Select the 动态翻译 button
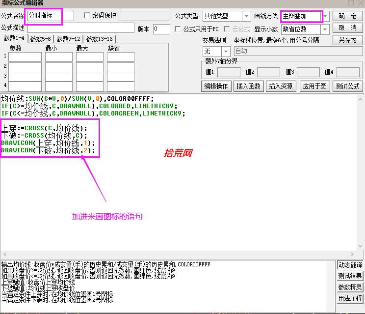Image resolution: width=365 pixels, height=314 pixels. [x=350, y=265]
